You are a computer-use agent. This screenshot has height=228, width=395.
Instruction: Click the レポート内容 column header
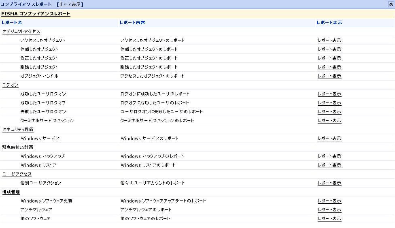coord(132,22)
